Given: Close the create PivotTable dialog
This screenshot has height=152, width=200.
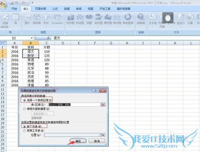Looking at the screenshot, I should (x=103, y=91).
